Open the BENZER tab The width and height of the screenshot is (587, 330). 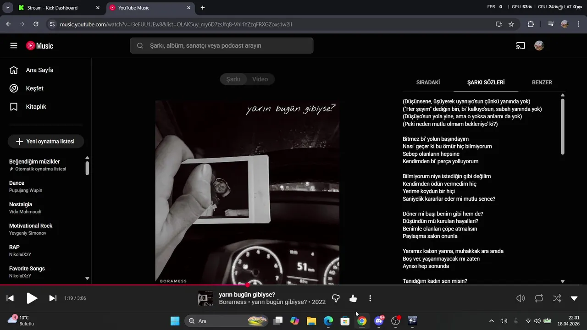[x=542, y=82]
